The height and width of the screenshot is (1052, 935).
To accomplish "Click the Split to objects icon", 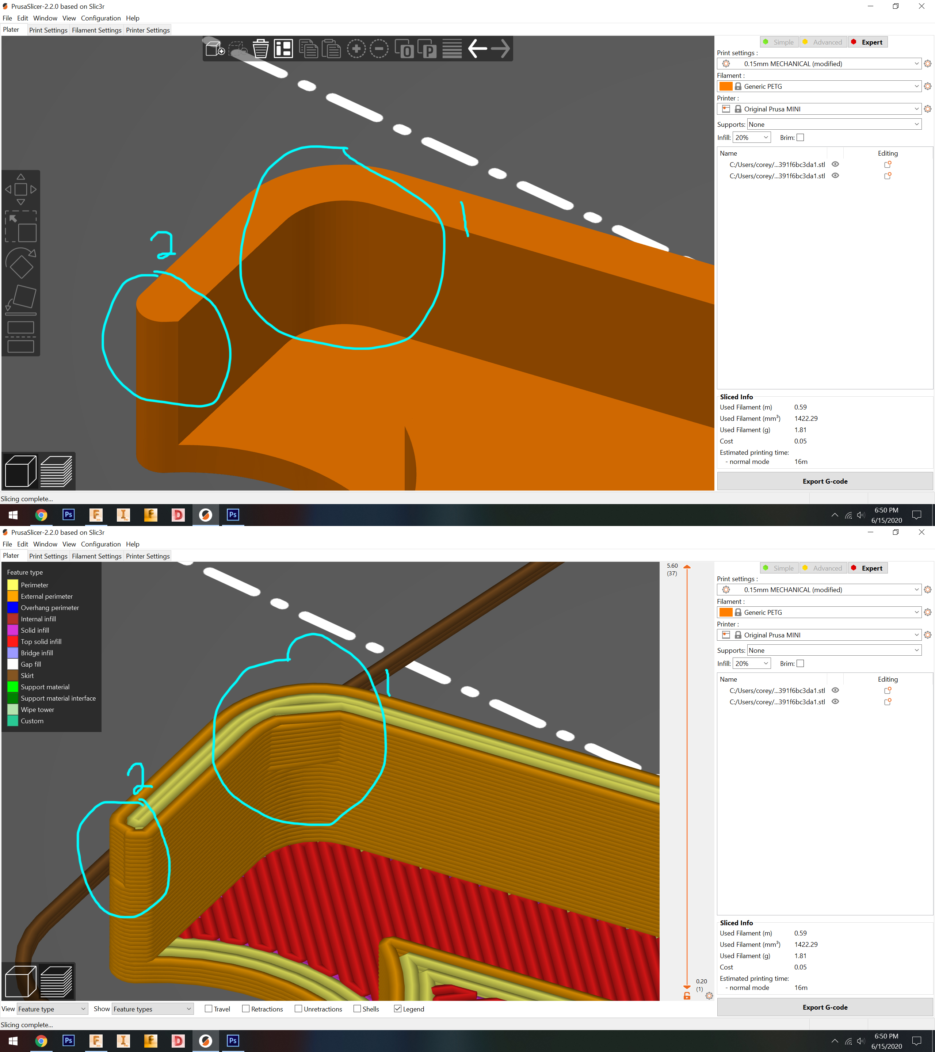I will tap(404, 49).
